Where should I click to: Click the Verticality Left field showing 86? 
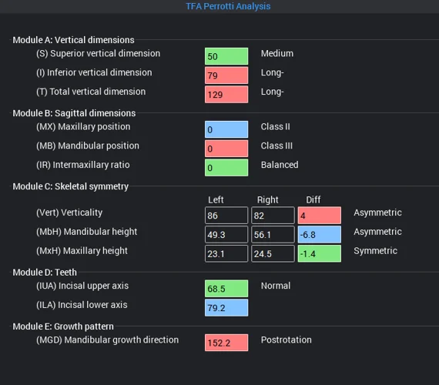[x=226, y=216]
